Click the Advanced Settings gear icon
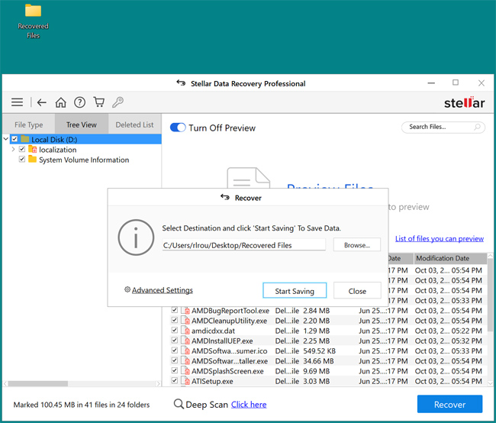The width and height of the screenshot is (496, 423). (x=127, y=289)
